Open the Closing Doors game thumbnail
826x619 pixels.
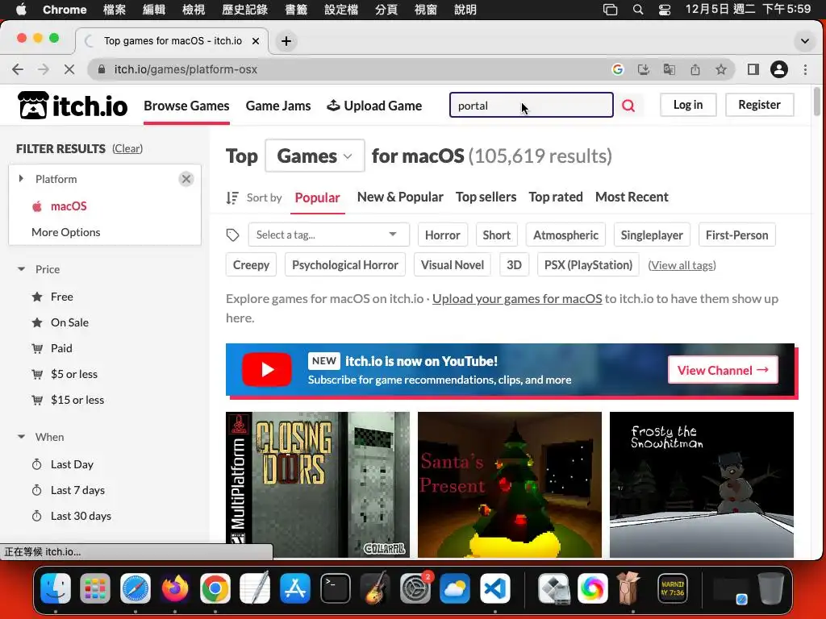tap(318, 484)
